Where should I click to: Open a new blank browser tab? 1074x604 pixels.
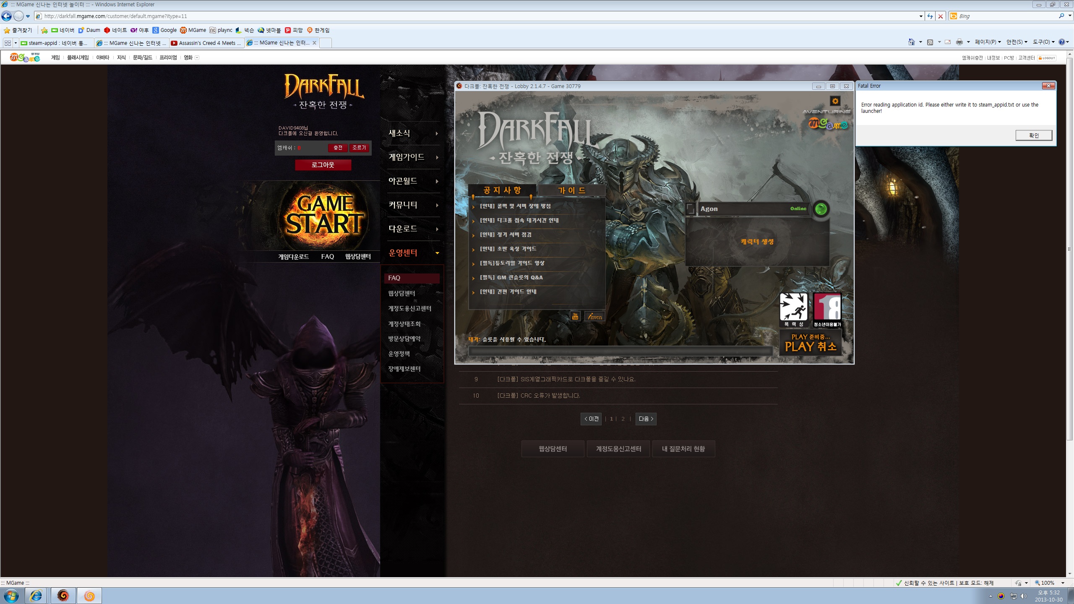tap(326, 43)
